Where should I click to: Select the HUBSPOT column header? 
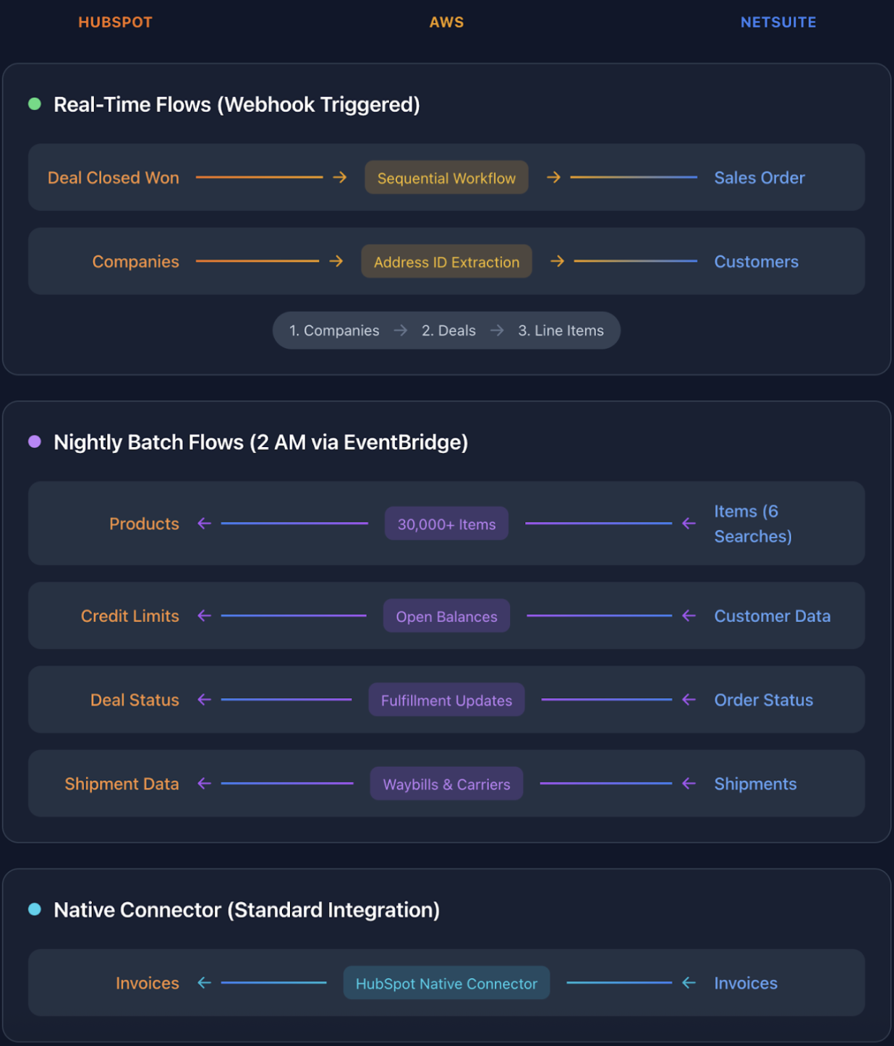pyautogui.click(x=116, y=22)
